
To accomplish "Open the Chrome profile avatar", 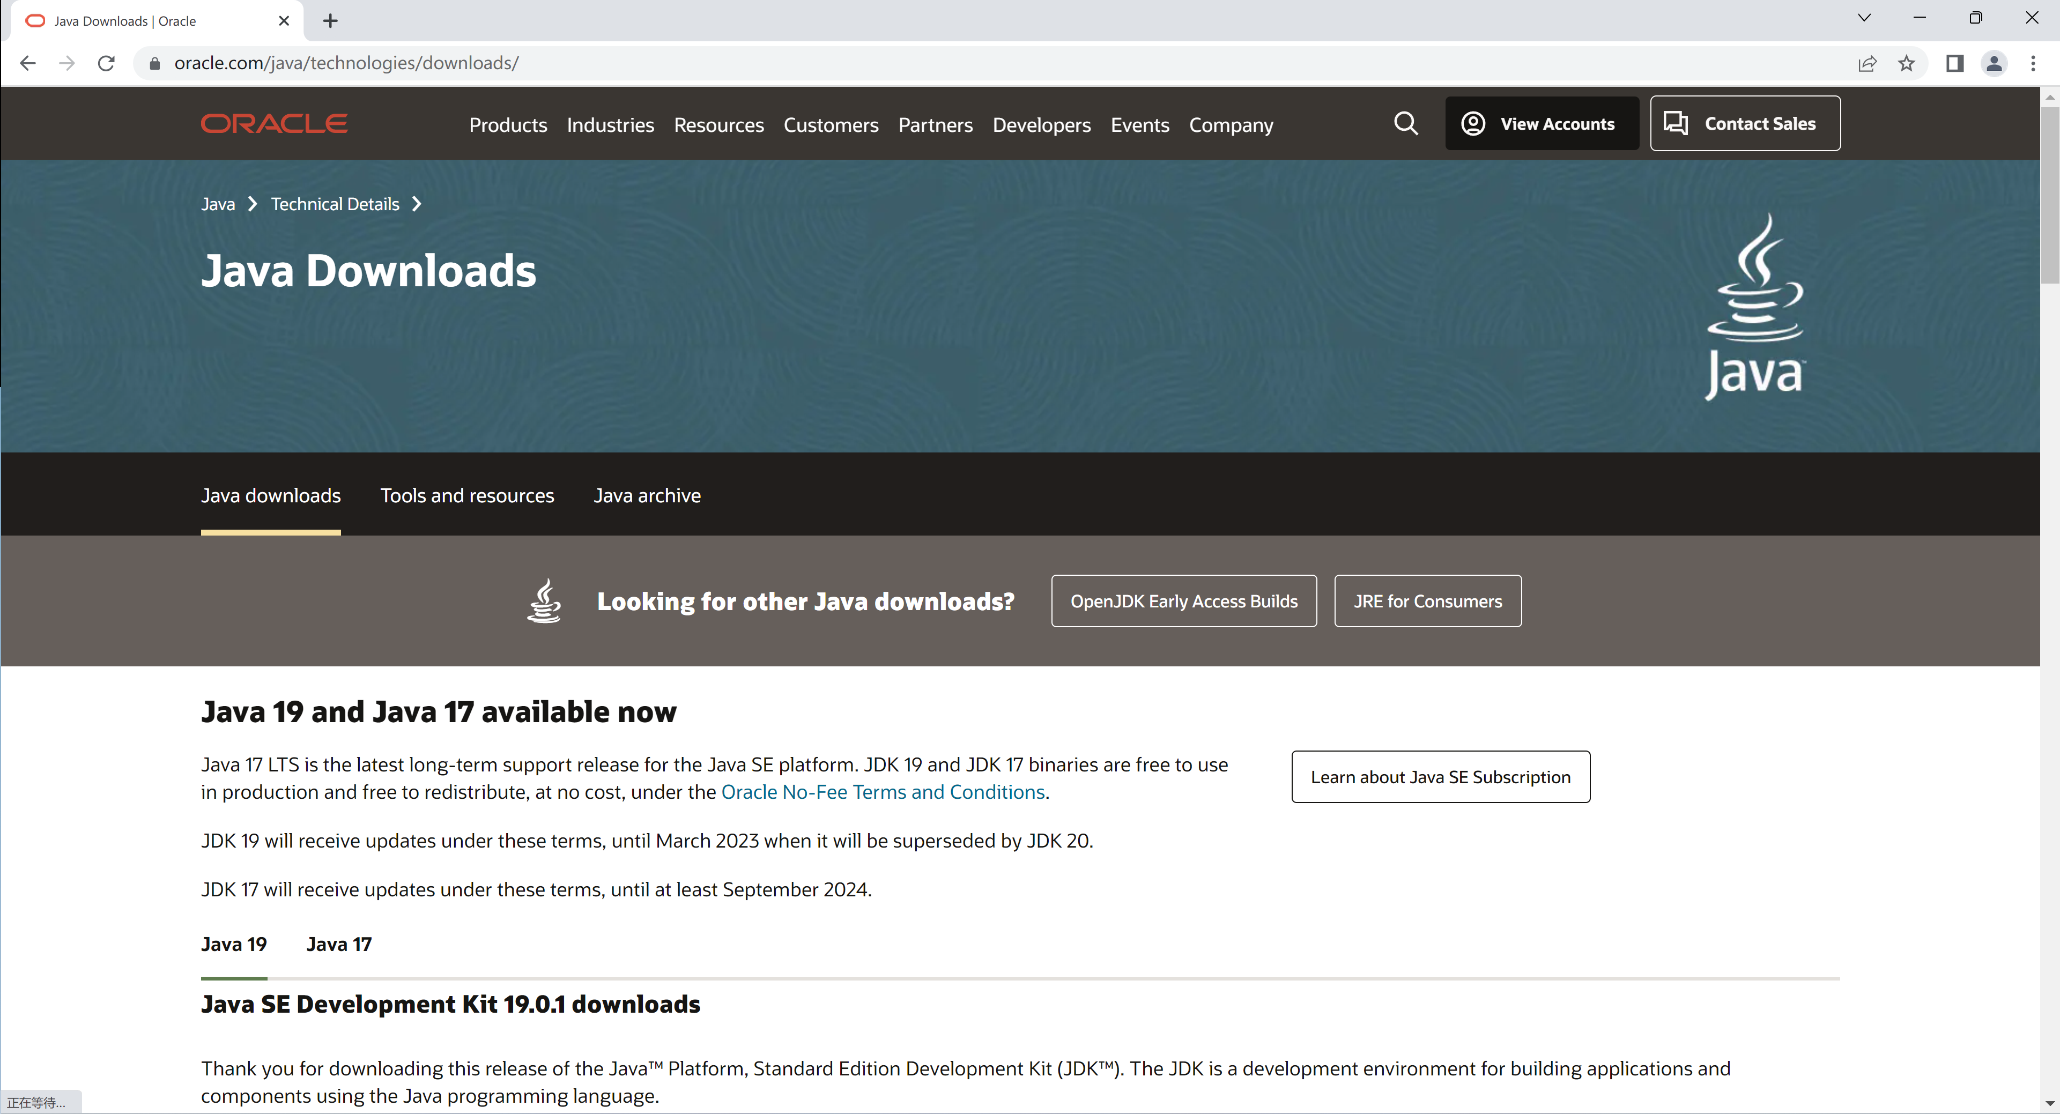I will [1994, 63].
